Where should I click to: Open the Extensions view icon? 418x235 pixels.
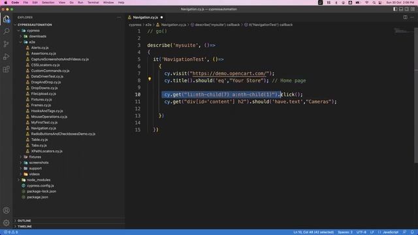coord(6,69)
